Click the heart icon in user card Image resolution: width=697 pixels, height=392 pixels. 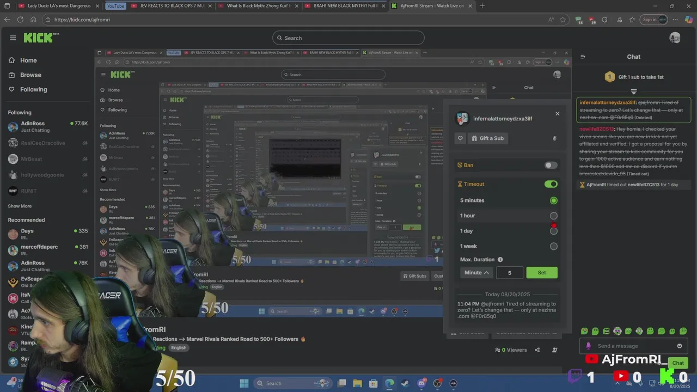pyautogui.click(x=460, y=138)
